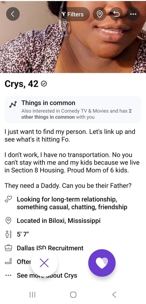Tap the verified checkmark beside Crys, 42

tap(44, 84)
